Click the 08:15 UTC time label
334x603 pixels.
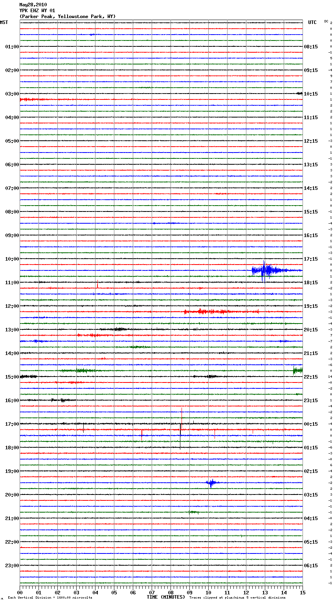pyautogui.click(x=311, y=47)
